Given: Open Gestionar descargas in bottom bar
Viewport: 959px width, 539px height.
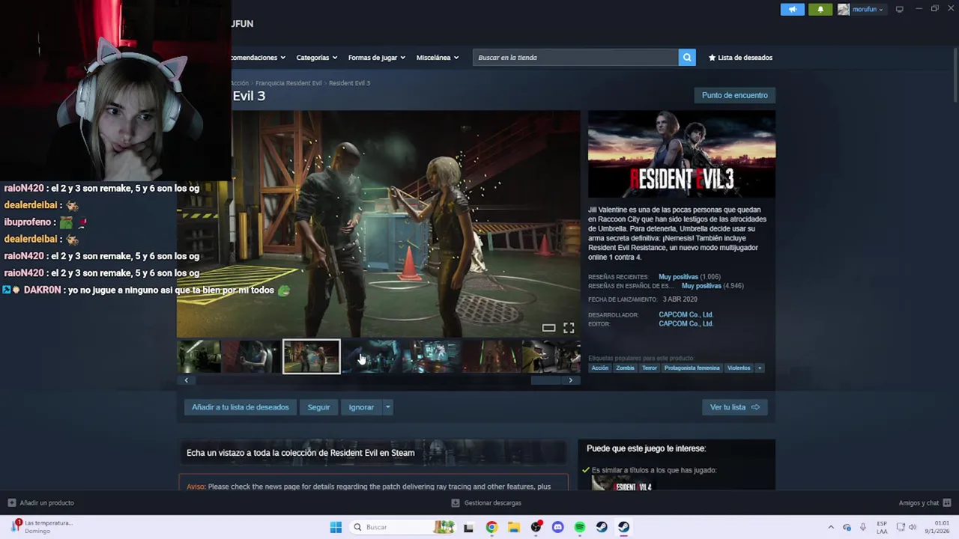Looking at the screenshot, I should click(x=486, y=503).
